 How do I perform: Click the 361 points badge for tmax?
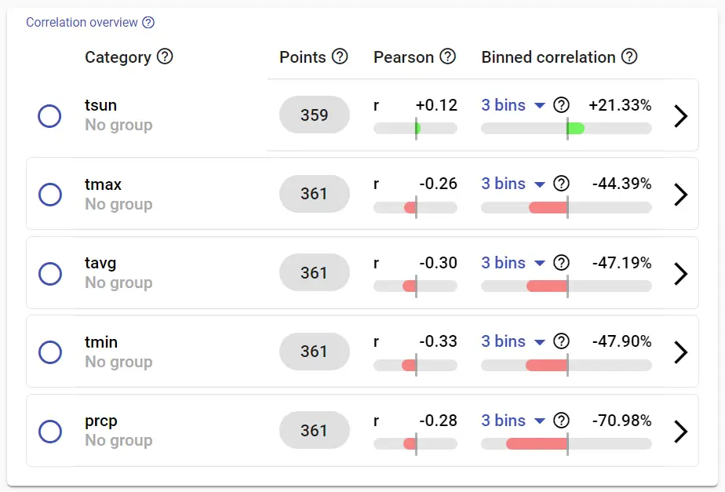[x=315, y=194]
